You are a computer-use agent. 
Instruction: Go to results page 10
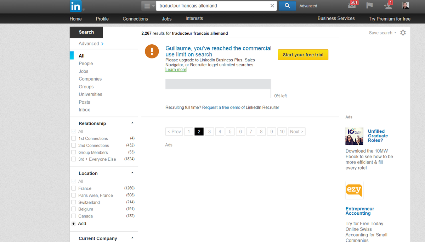click(282, 132)
